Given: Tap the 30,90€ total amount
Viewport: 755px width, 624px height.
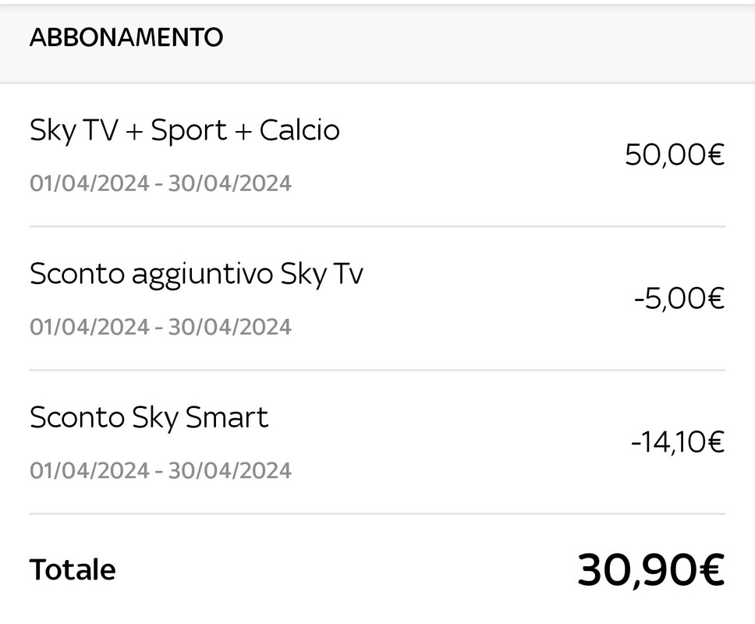Looking at the screenshot, I should pyautogui.click(x=650, y=570).
